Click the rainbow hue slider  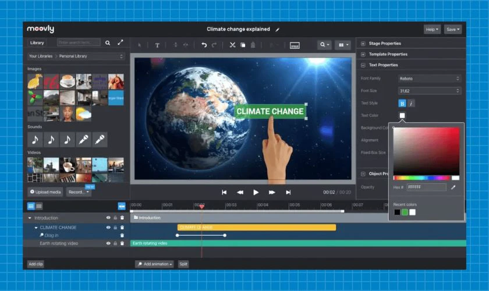click(x=421, y=178)
